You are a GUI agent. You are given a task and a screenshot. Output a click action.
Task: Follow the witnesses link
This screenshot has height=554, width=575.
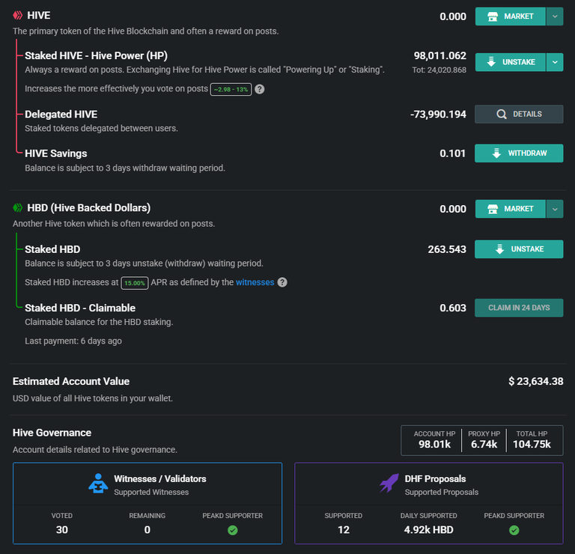tap(255, 282)
